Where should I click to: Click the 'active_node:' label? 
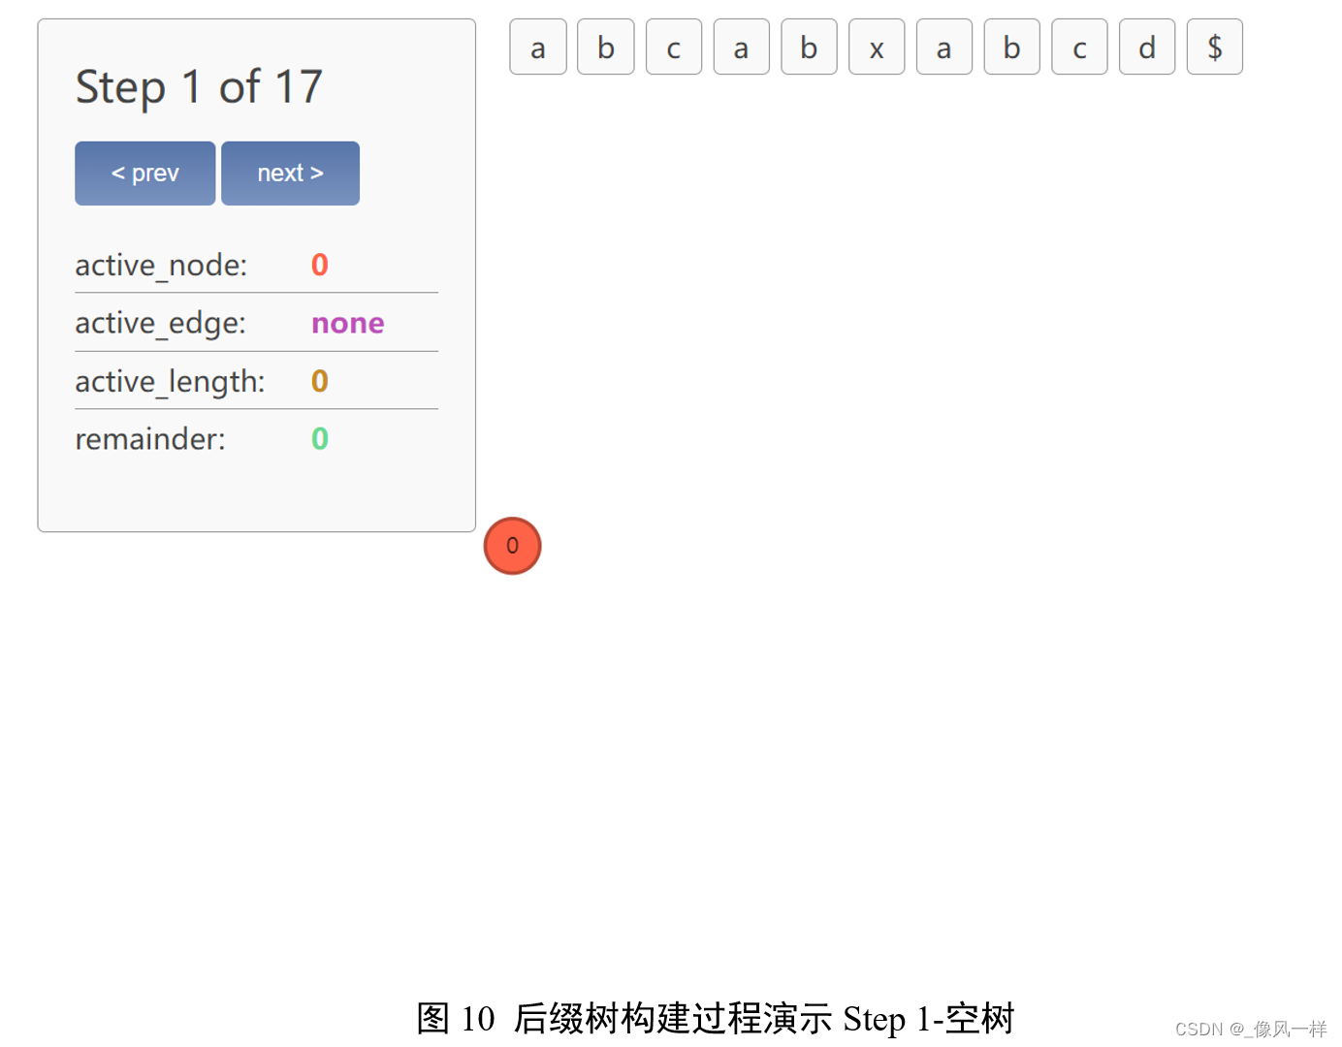(161, 265)
